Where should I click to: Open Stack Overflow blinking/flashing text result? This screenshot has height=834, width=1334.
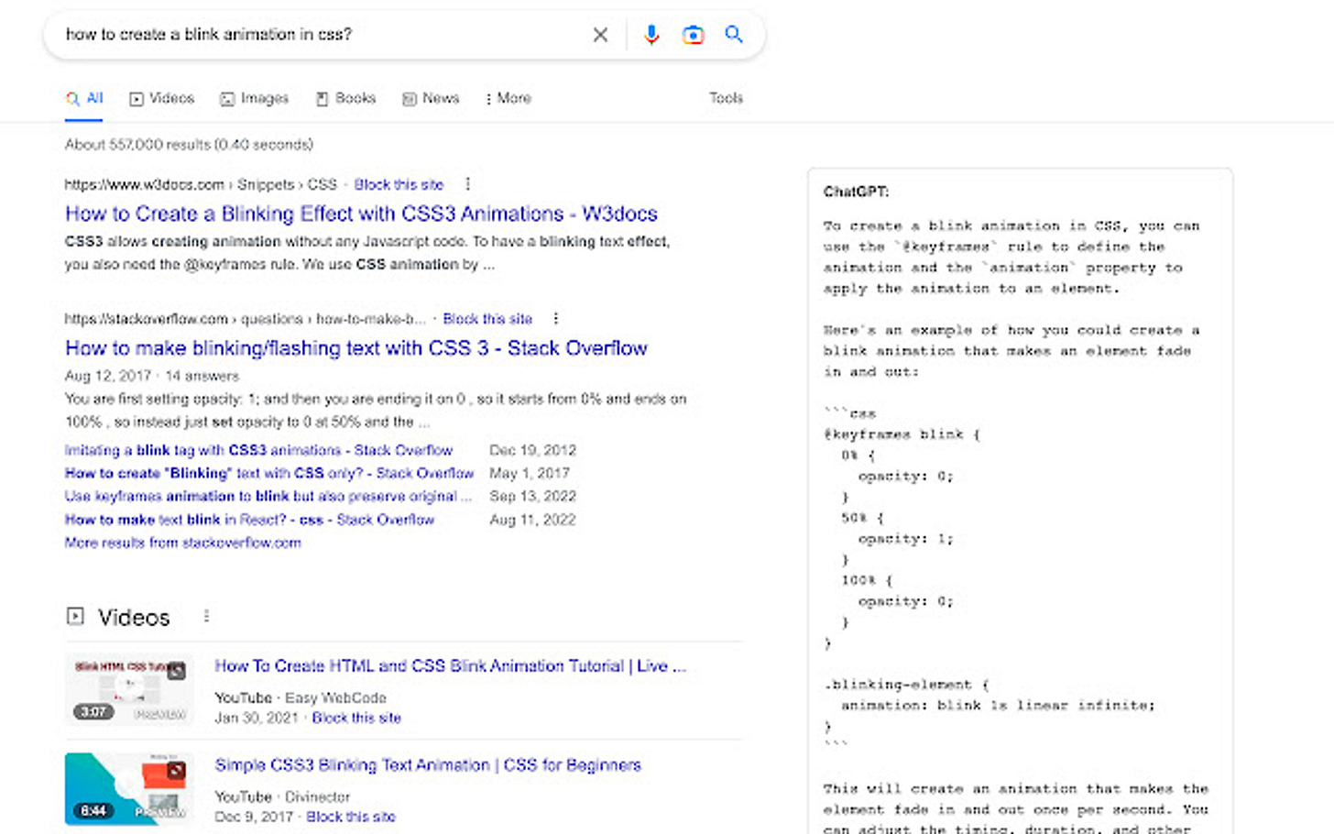pos(355,348)
